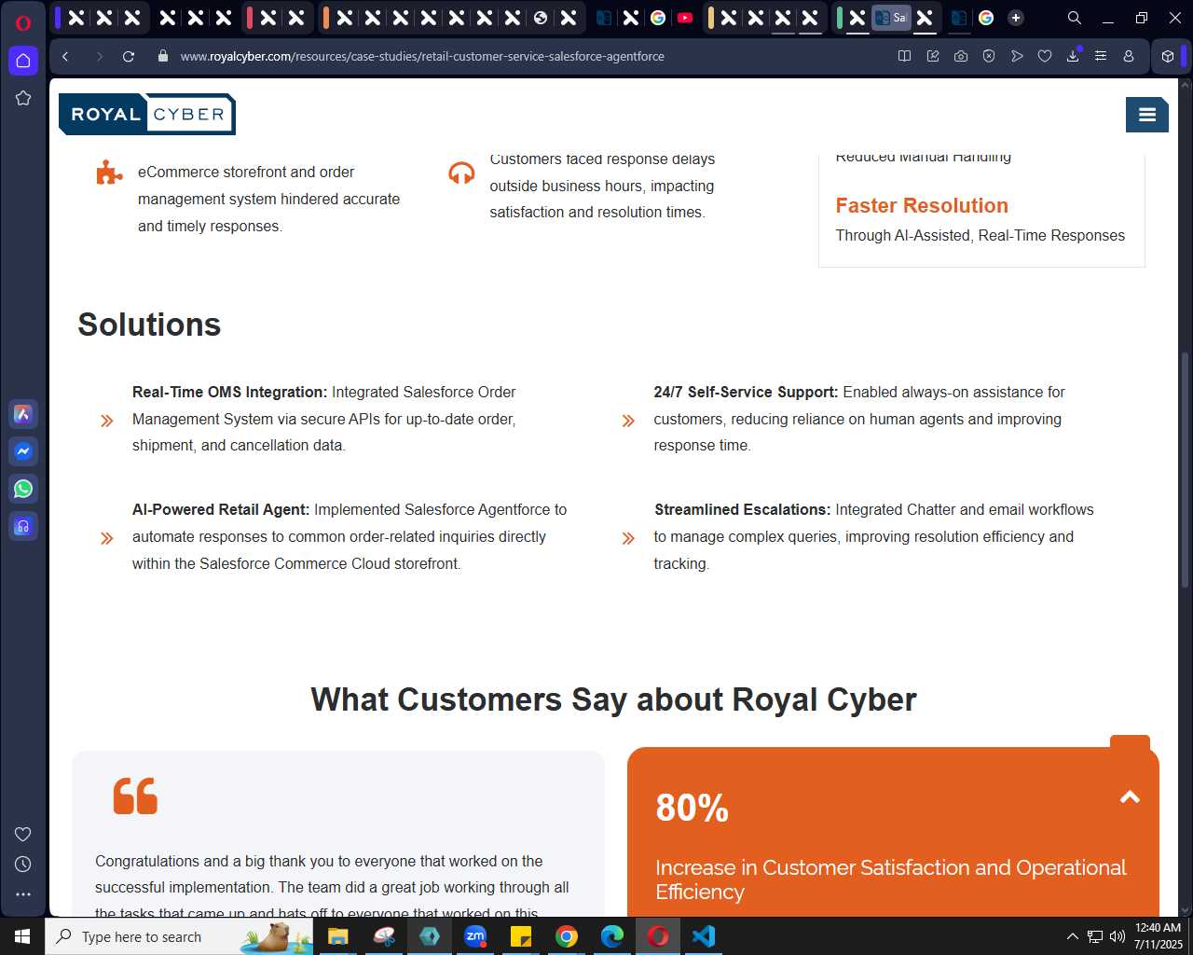Open Visual Studio Code from taskbar
The image size is (1193, 955).
pos(704,936)
